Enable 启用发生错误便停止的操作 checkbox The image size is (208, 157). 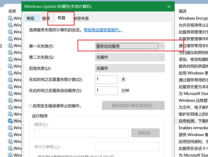click(x=31, y=106)
